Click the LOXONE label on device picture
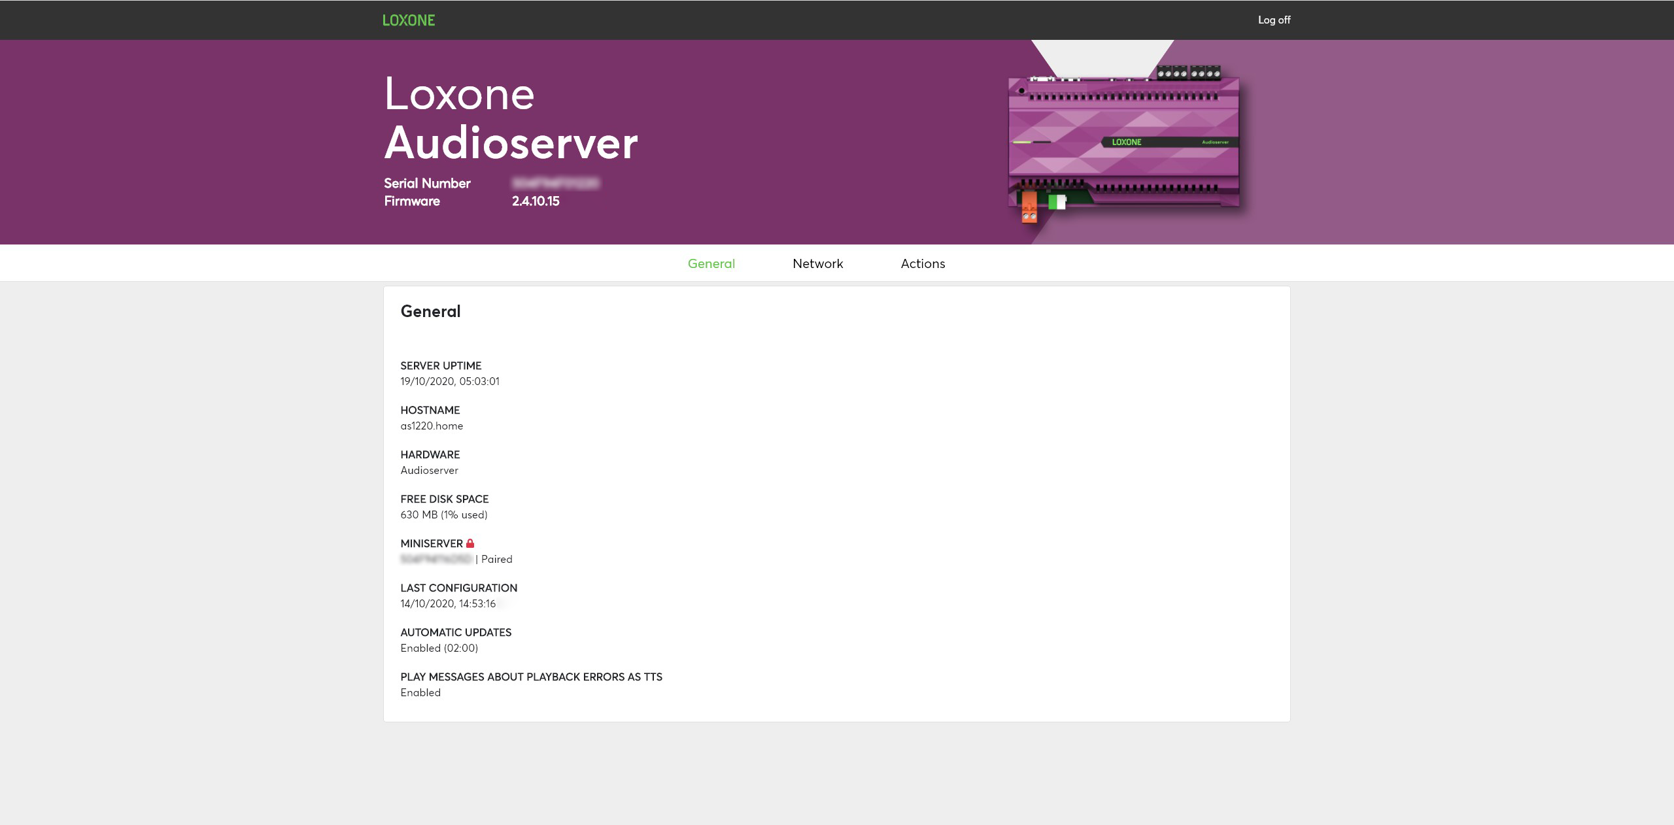This screenshot has width=1674, height=825. (1126, 142)
